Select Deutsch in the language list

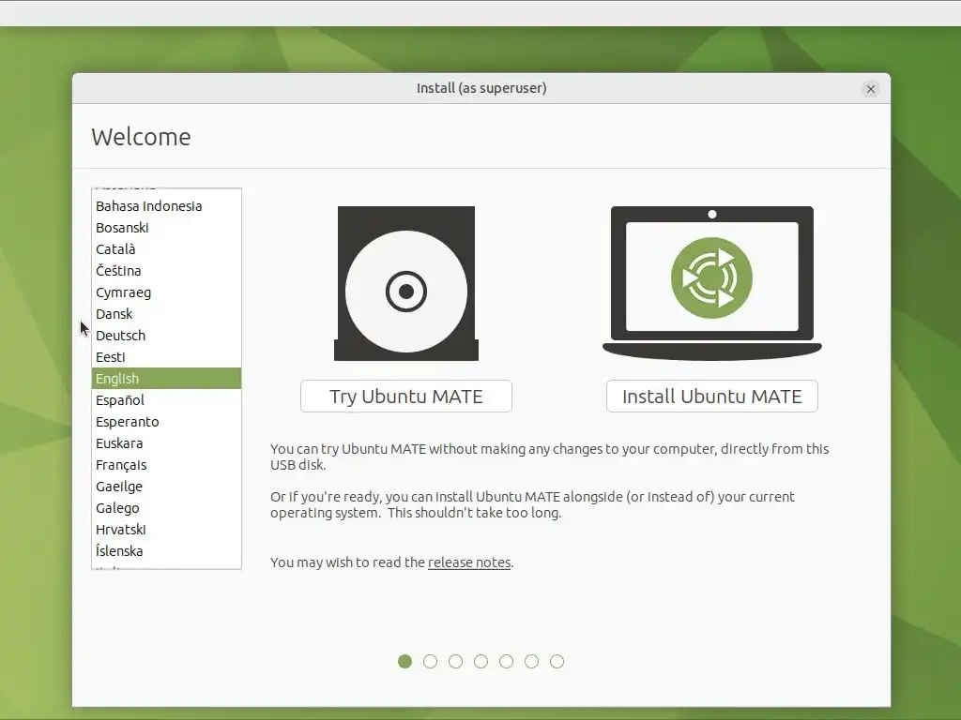click(166, 336)
